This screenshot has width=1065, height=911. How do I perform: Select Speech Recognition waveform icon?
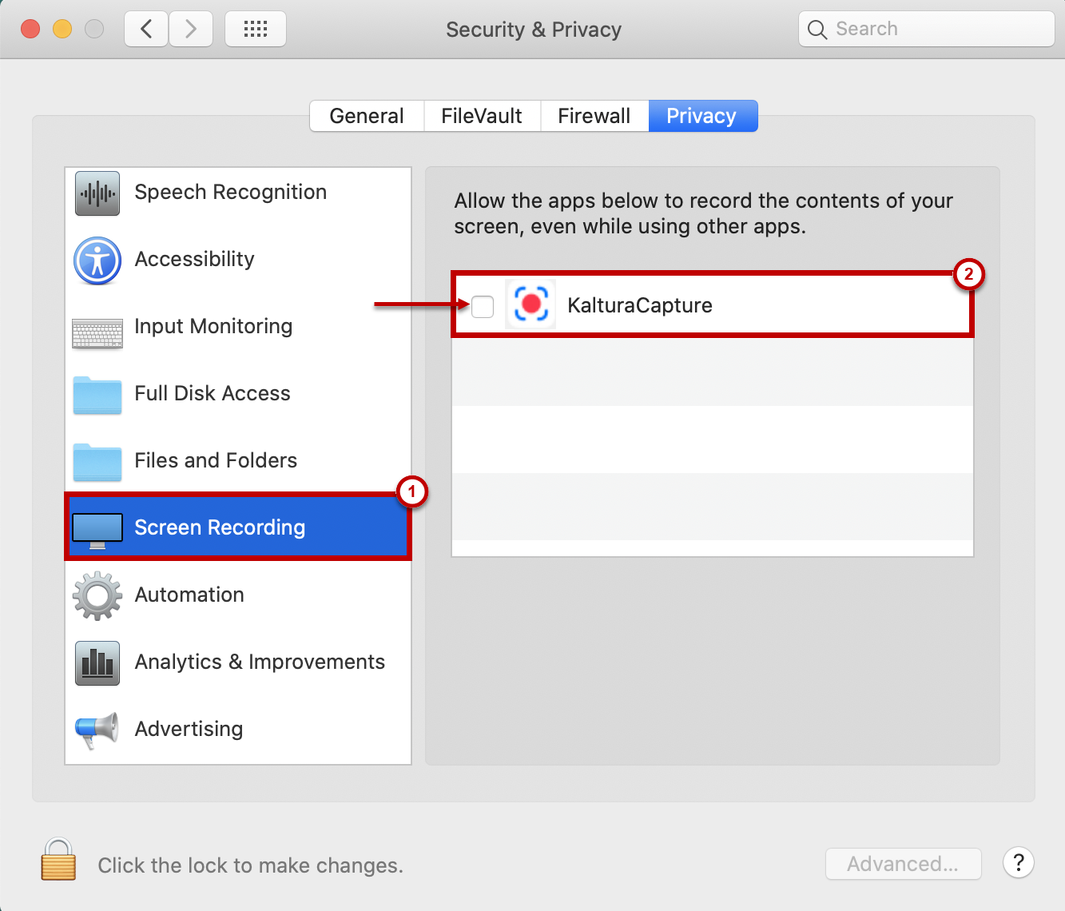tap(97, 193)
